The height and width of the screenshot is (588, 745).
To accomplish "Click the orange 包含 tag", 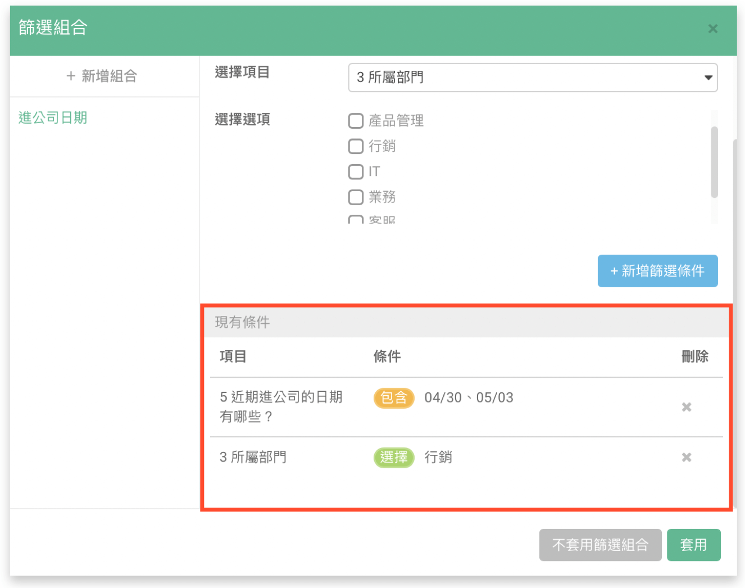I will pos(394,398).
